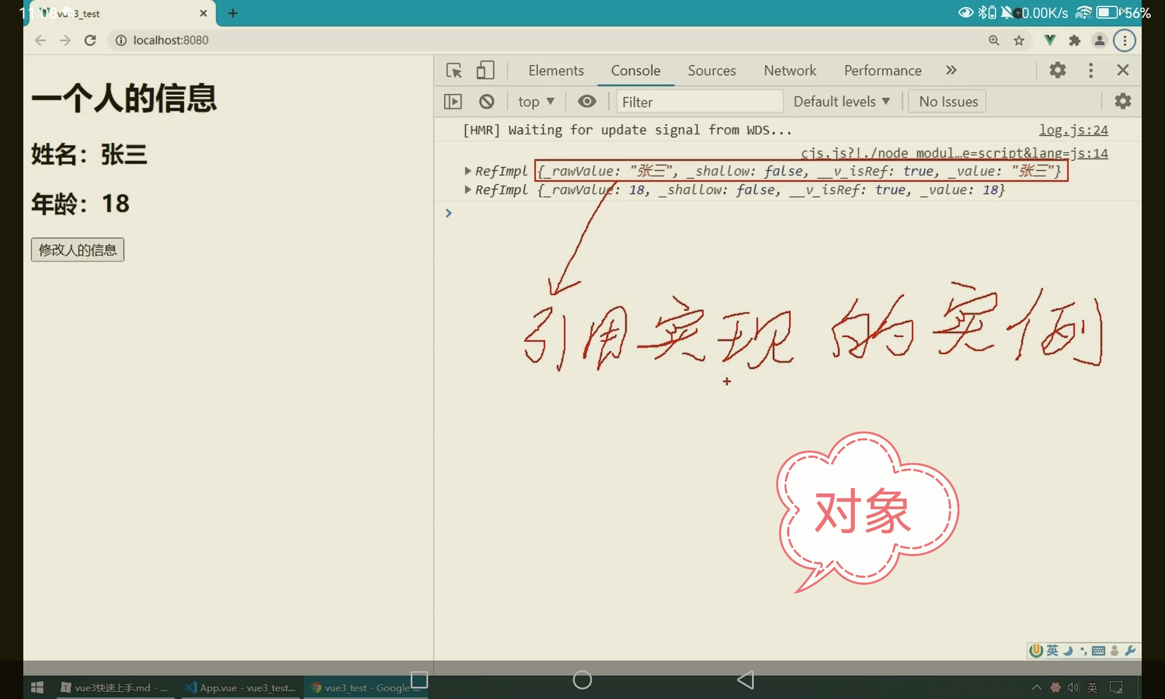1165x699 pixels.
Task: Show more DevTools tabs chevron
Action: coord(951,70)
